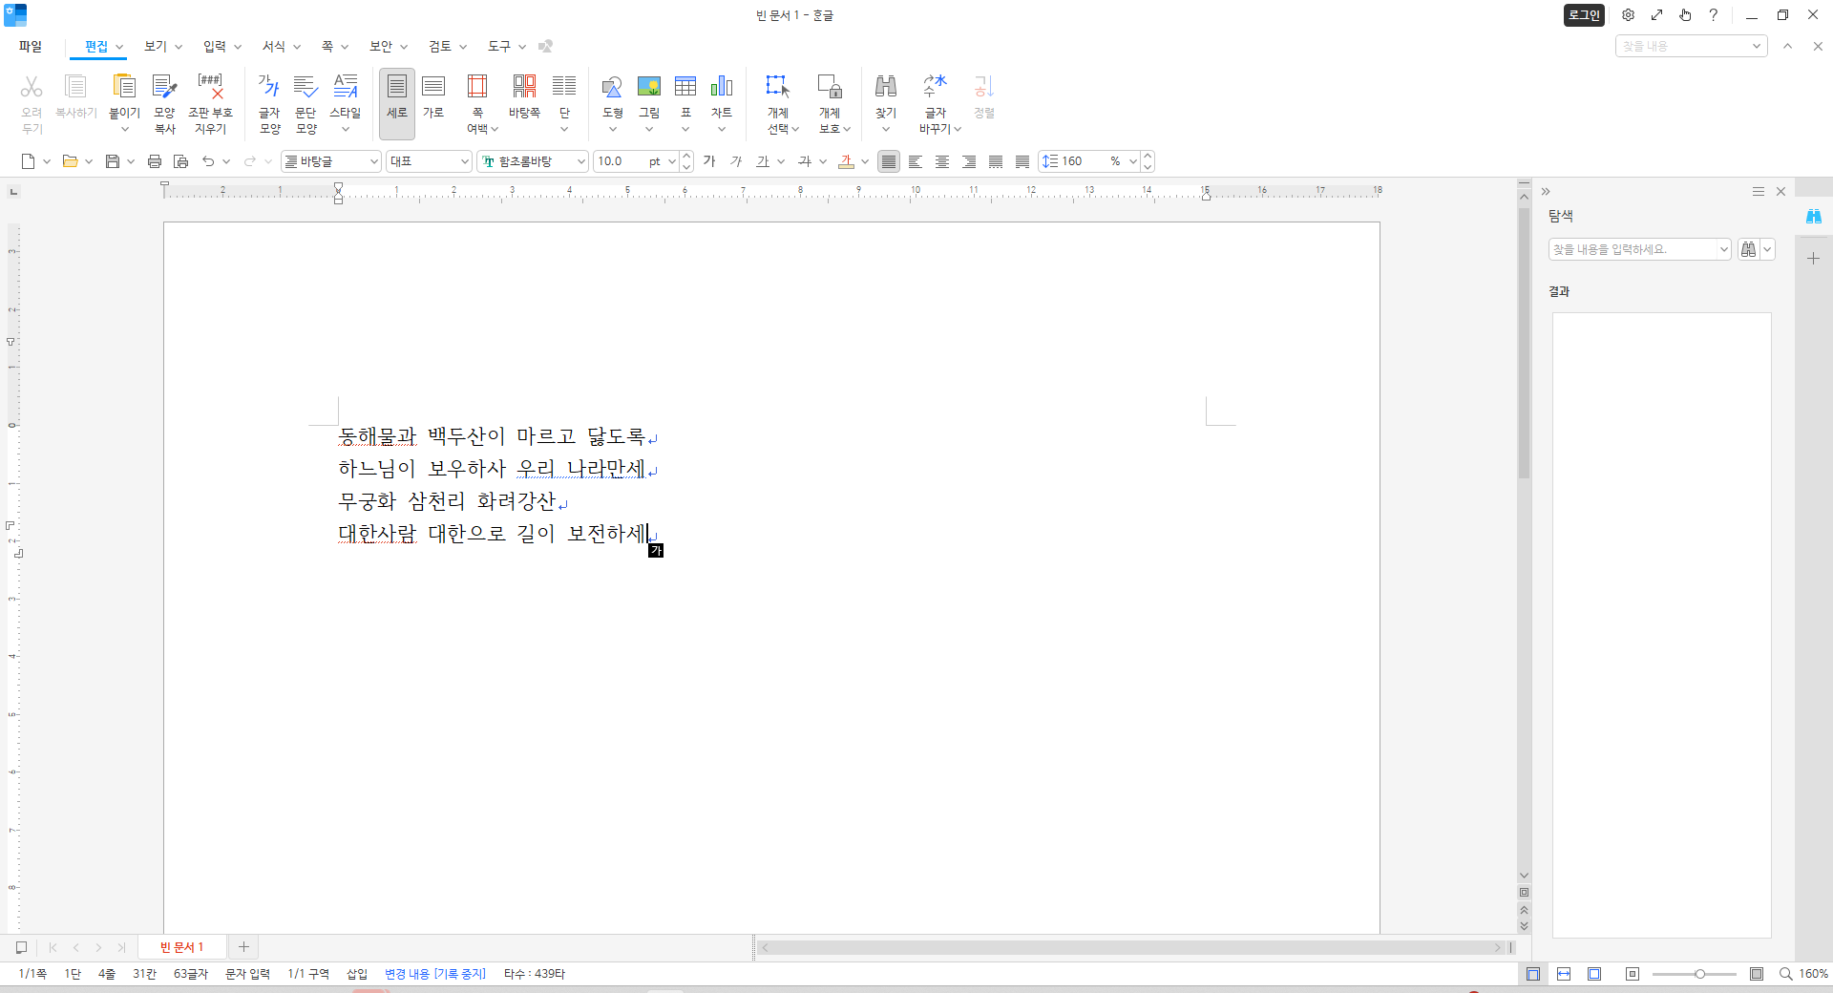1833x993 pixels.
Task: Open the 도구 menu
Action: point(499,46)
